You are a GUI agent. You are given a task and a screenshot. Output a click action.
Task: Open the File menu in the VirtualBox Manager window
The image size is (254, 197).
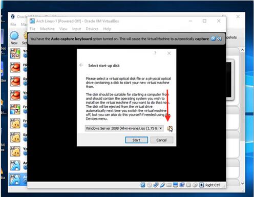pos(13,25)
